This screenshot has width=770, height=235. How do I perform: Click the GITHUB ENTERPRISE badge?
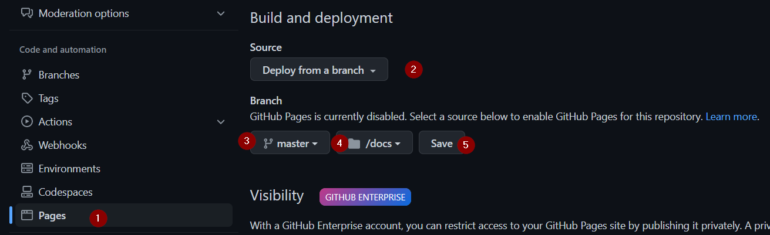pos(365,197)
